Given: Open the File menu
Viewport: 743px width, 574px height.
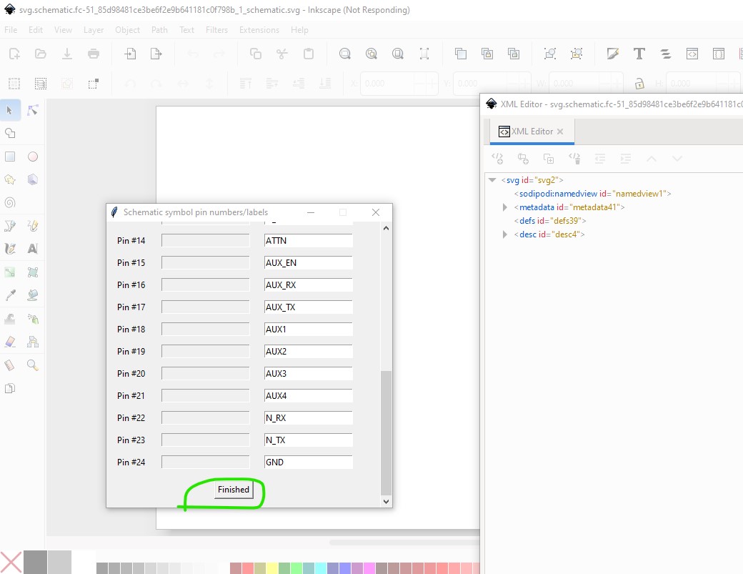Looking at the screenshot, I should (11, 30).
